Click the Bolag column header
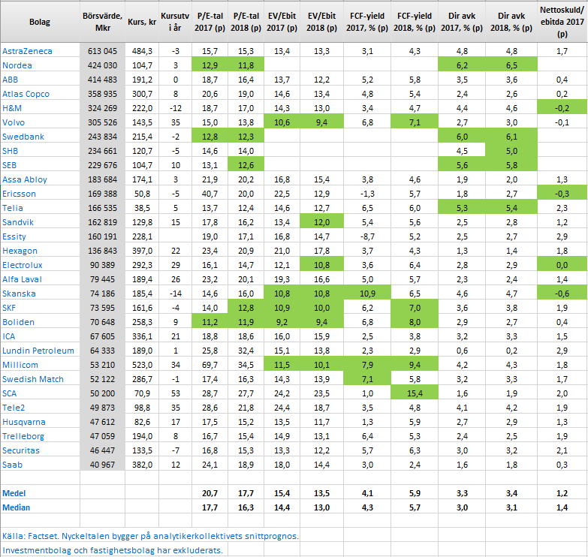This screenshot has width=588, height=557. coord(40,22)
